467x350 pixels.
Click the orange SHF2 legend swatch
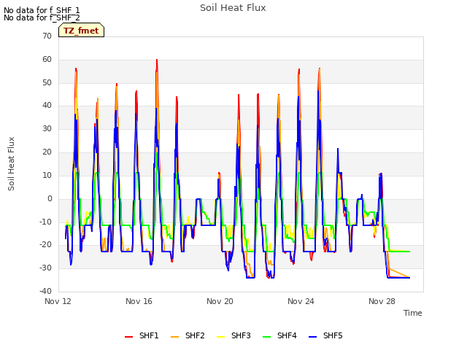174,337
